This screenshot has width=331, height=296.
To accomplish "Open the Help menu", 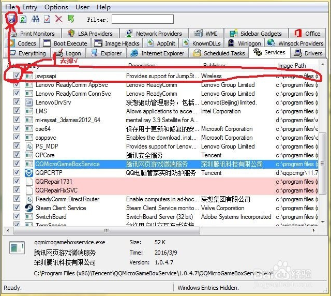I will click(x=103, y=7).
